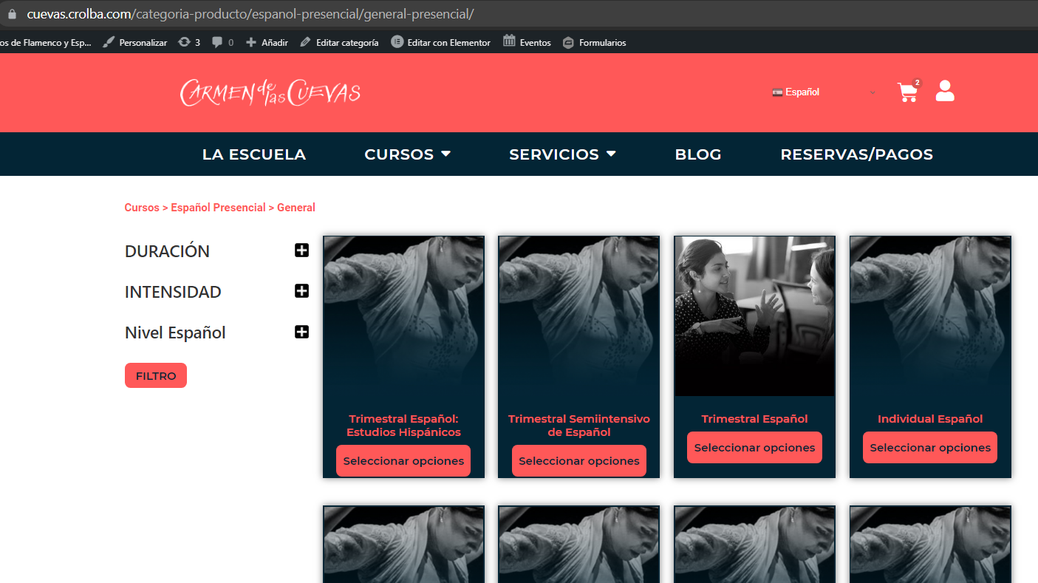Open the Español language dropdown
Screen dimensions: 1038x583
pyautogui.click(x=824, y=92)
